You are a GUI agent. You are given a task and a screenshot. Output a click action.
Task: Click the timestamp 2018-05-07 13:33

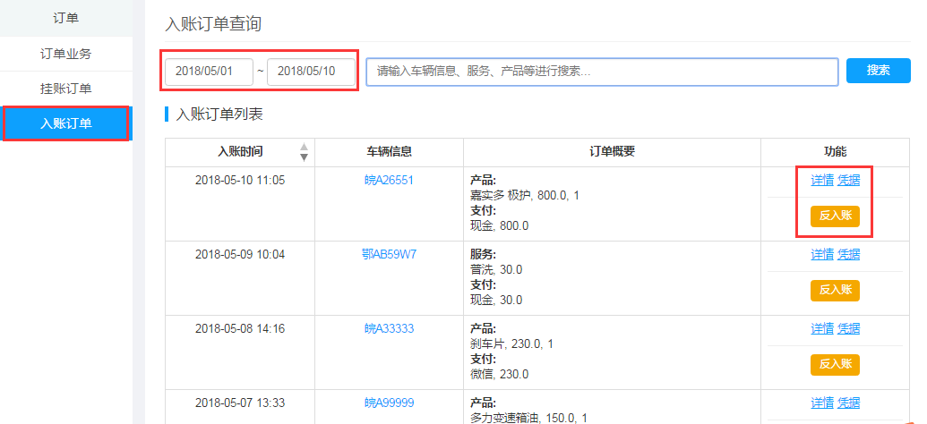coord(240,403)
